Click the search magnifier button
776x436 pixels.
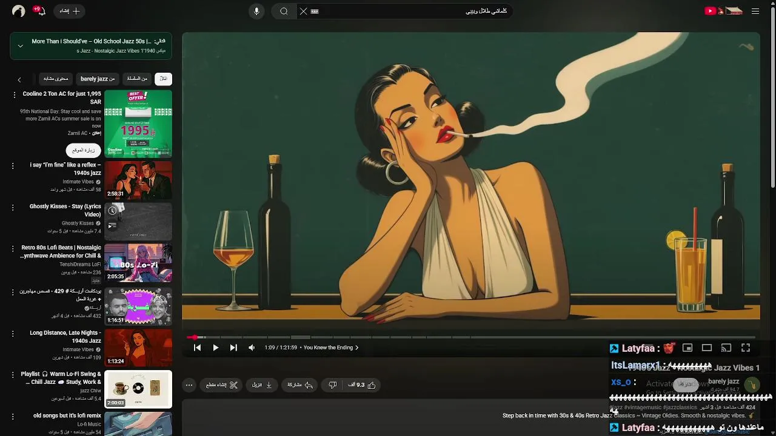point(284,11)
